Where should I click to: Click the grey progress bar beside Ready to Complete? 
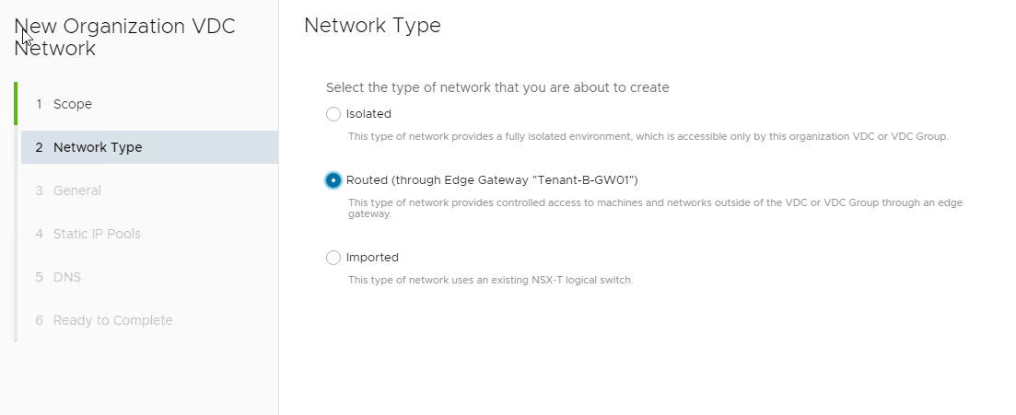point(16,320)
